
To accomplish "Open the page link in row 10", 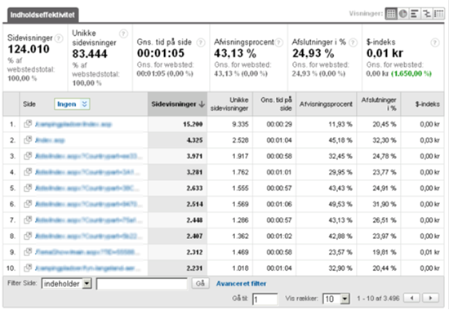I will coord(88,268).
